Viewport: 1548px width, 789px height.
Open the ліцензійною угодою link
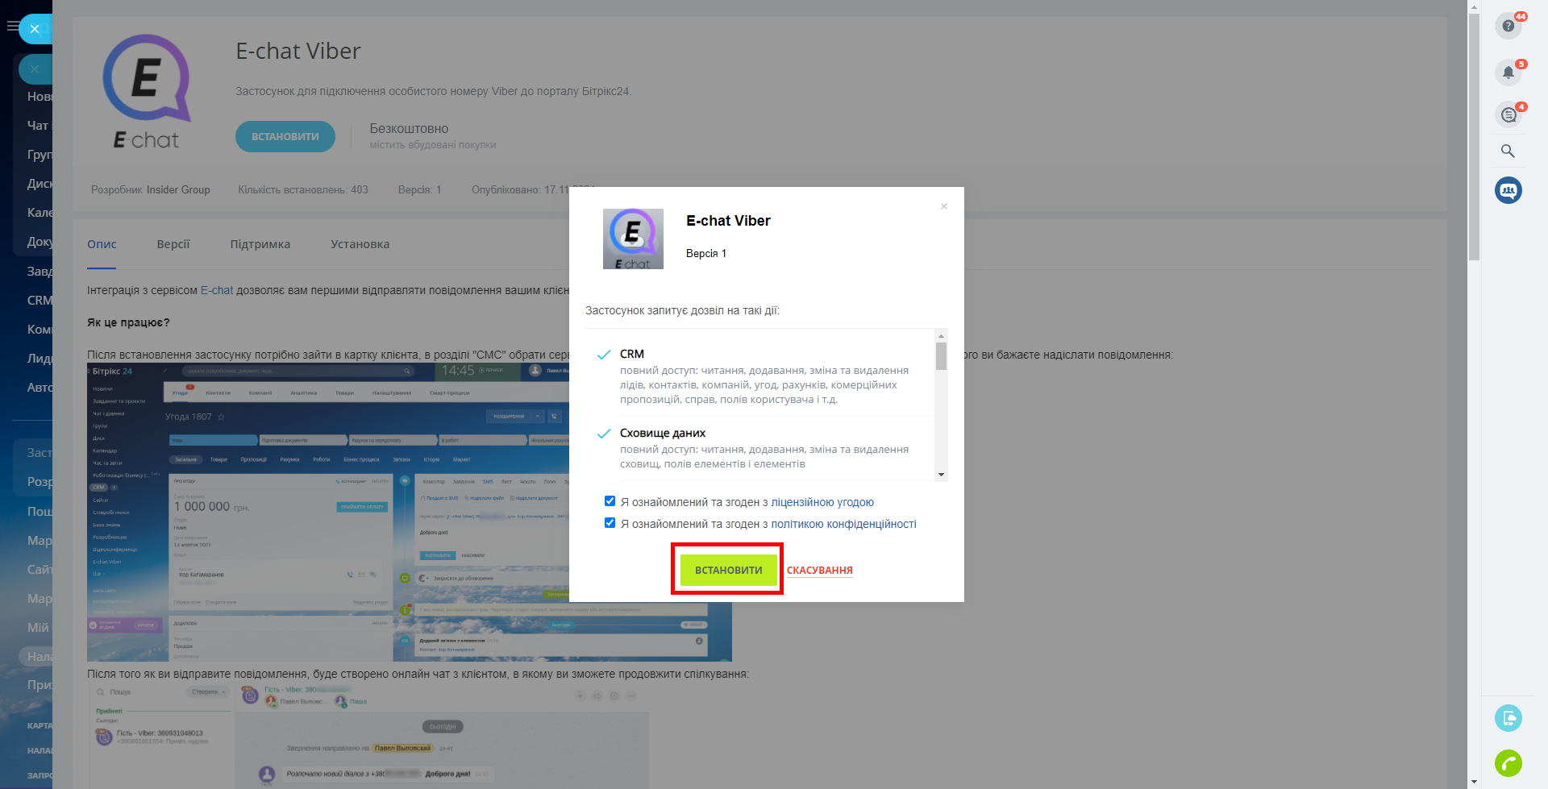point(822,502)
